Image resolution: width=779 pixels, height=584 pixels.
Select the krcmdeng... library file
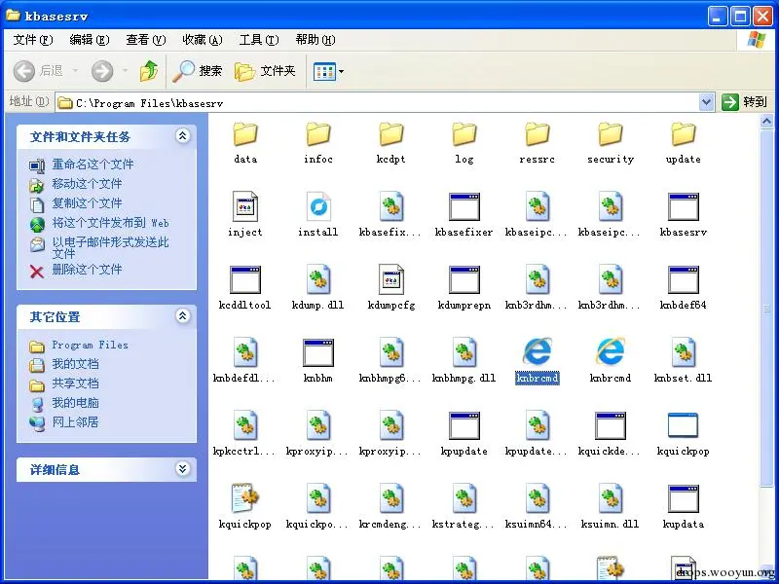coord(391,498)
